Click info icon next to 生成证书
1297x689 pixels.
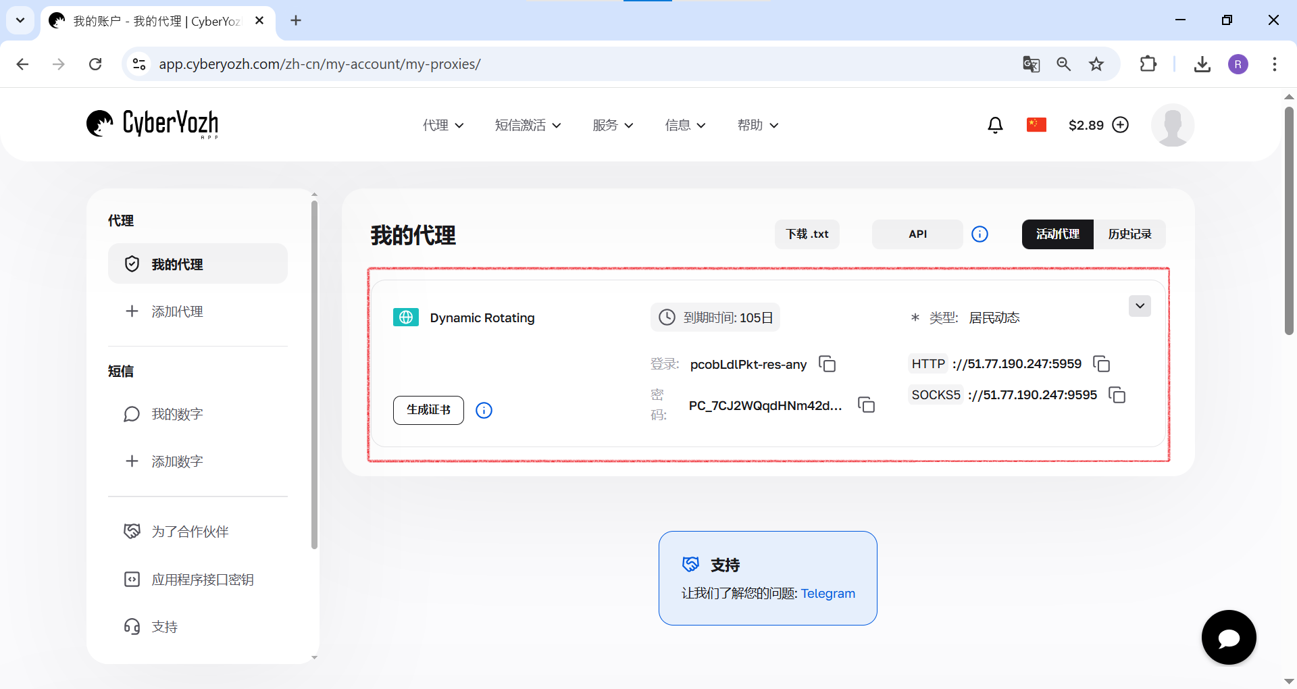(484, 410)
